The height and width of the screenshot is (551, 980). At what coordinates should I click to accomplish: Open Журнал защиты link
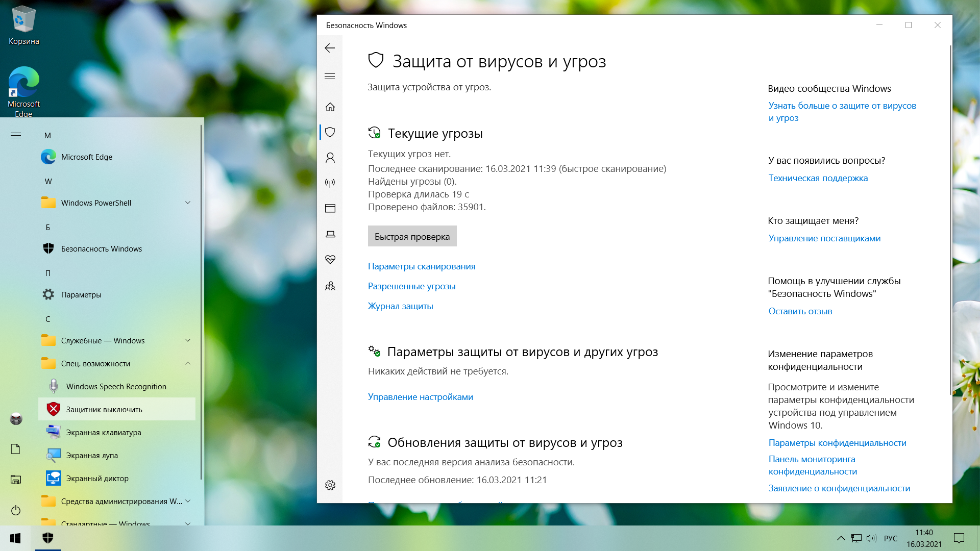coord(401,306)
